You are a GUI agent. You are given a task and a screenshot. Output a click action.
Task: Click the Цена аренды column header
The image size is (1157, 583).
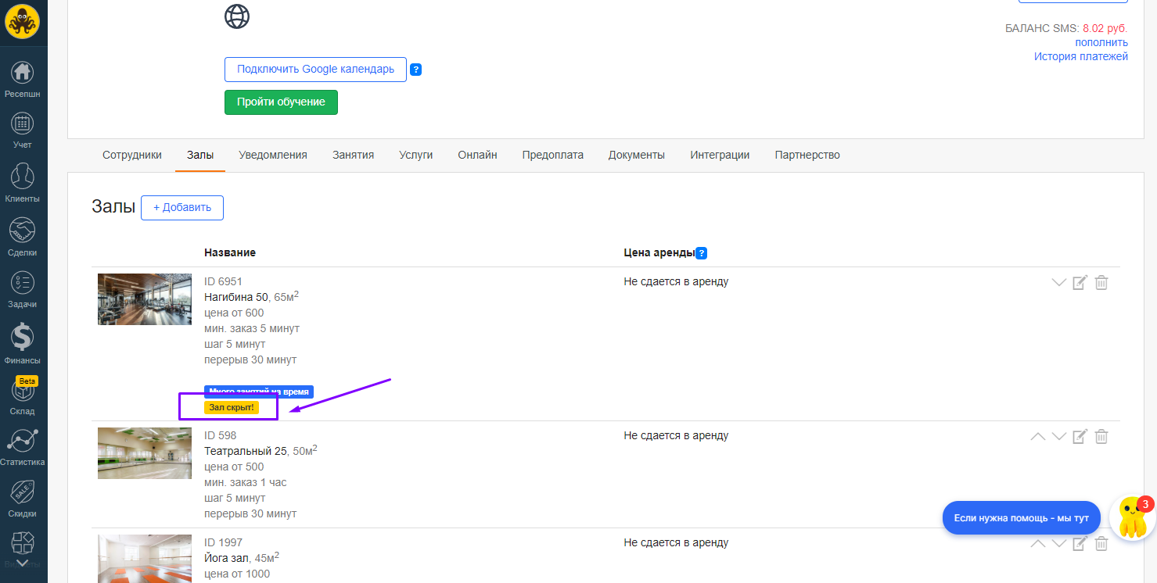pos(659,252)
